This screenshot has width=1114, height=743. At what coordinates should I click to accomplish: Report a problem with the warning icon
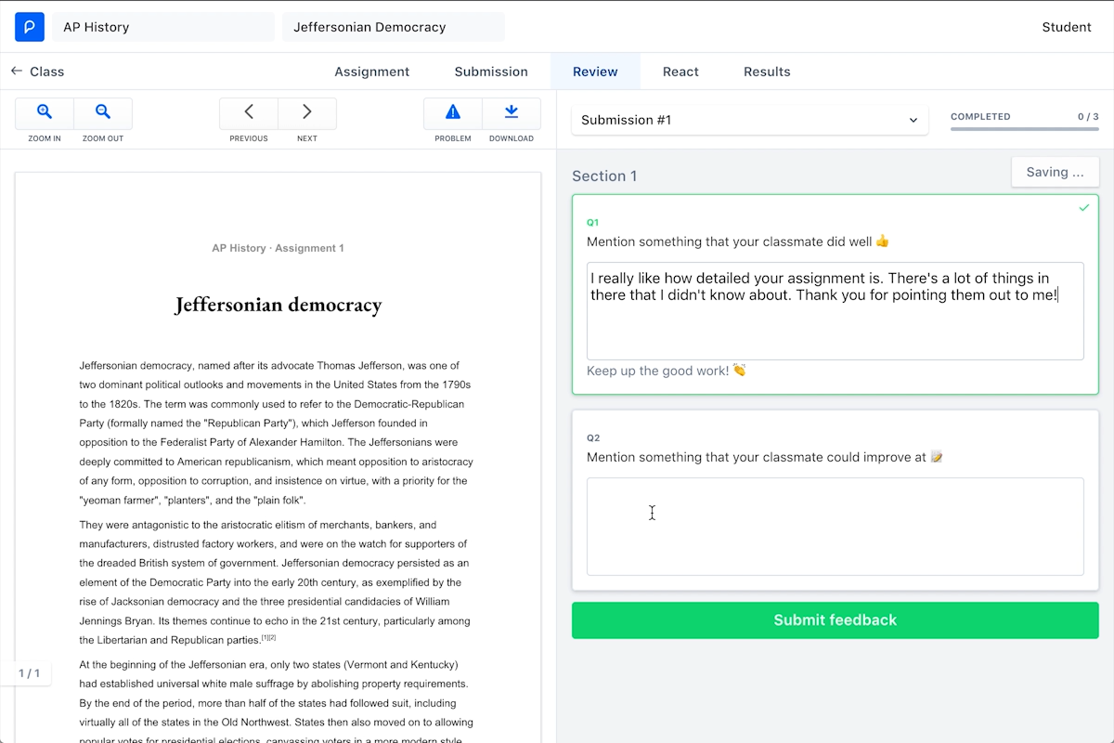(x=453, y=112)
